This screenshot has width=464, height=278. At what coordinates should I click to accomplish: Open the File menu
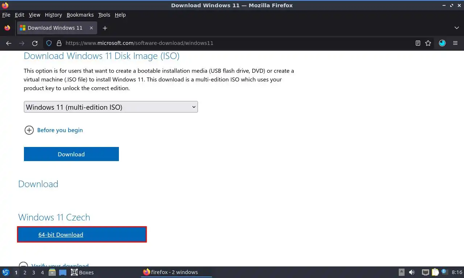pyautogui.click(x=6, y=15)
